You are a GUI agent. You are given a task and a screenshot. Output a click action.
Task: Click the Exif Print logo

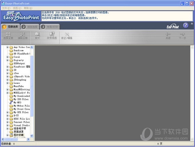pos(173,26)
